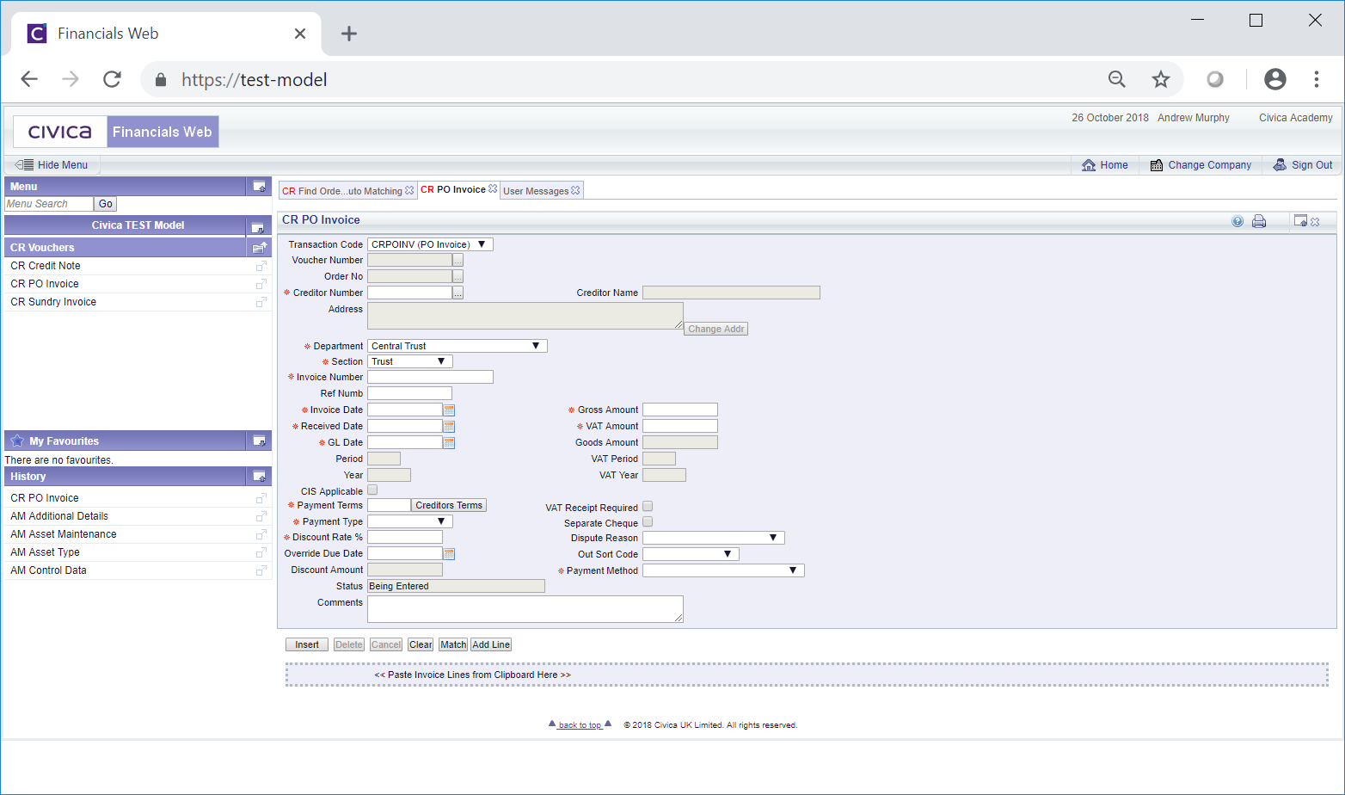Open the Payment Method dropdown
This screenshot has height=795, width=1345.
(x=723, y=570)
